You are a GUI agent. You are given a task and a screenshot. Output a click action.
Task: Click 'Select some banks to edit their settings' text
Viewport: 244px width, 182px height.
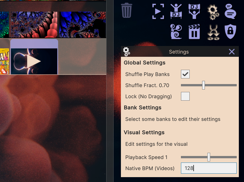173,119
